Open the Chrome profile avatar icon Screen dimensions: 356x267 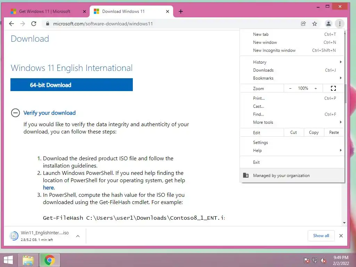tap(328, 24)
